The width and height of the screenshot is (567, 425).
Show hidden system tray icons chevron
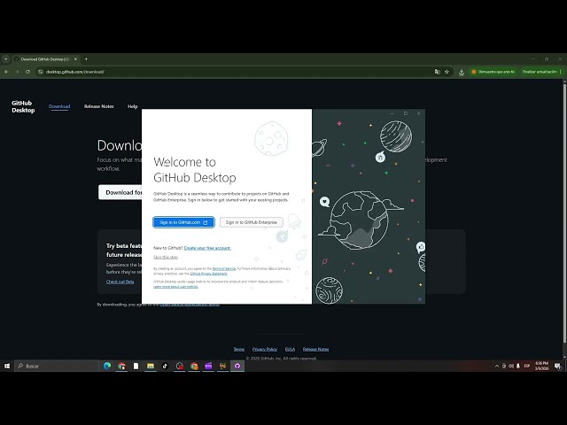tap(497, 366)
